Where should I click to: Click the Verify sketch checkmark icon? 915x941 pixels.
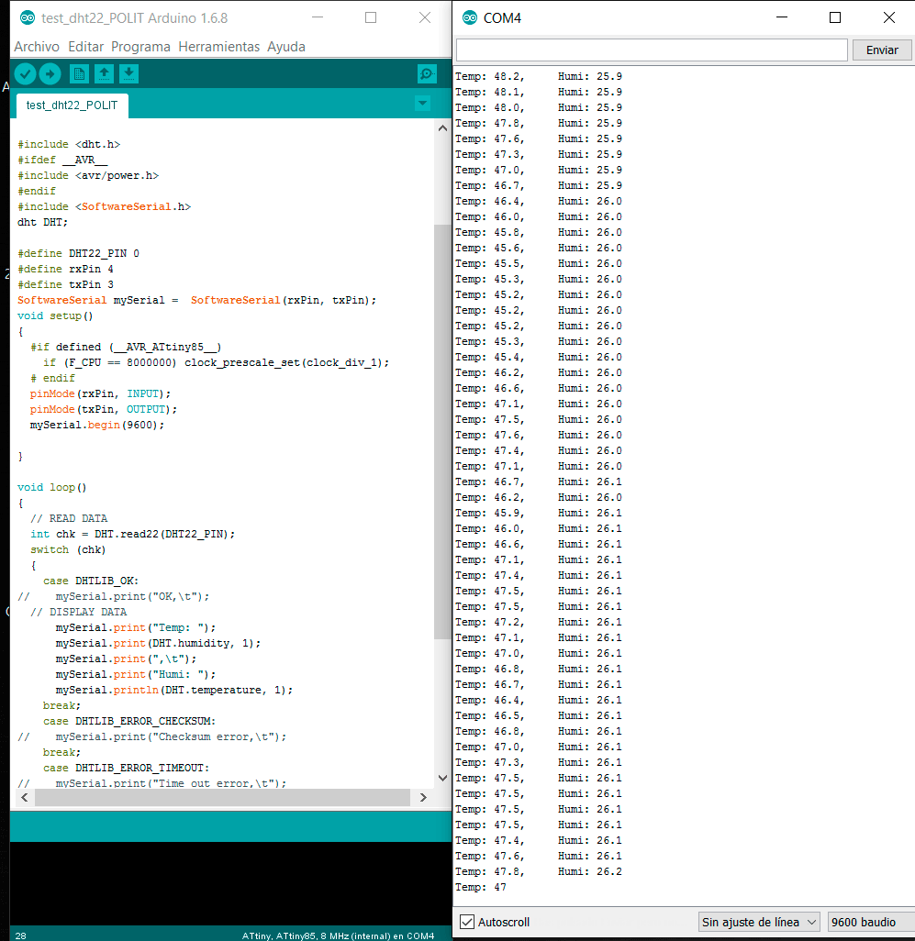[25, 73]
